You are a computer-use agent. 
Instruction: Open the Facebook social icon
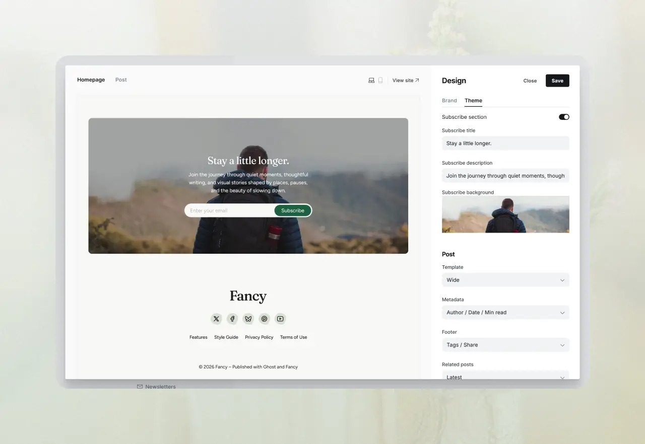click(x=232, y=319)
